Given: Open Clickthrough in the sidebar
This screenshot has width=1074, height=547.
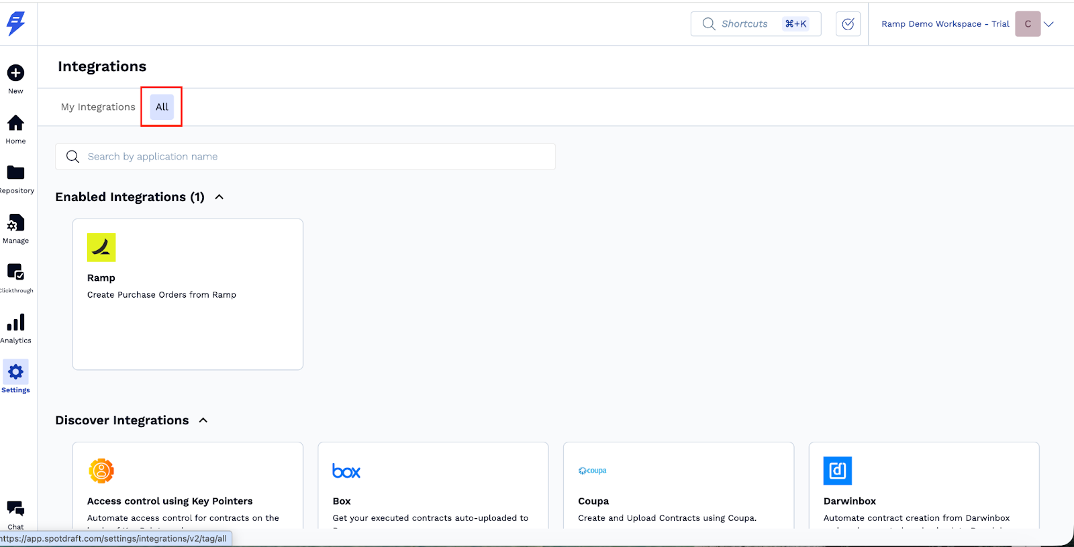Looking at the screenshot, I should pyautogui.click(x=15, y=273).
